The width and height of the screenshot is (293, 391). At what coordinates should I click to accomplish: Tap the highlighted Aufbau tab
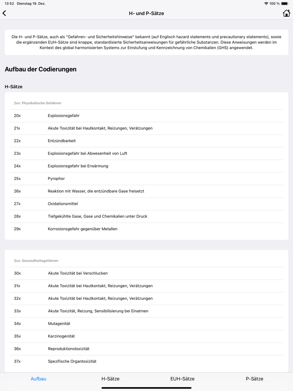point(39,378)
